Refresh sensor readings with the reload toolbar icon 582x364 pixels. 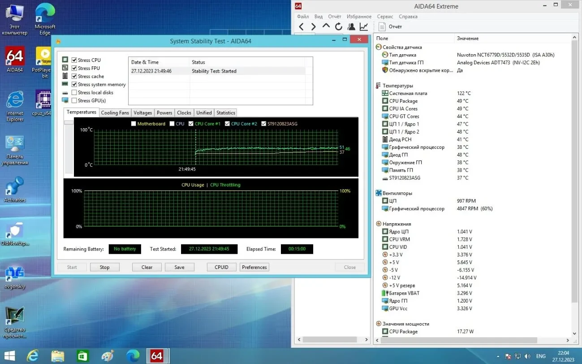338,26
